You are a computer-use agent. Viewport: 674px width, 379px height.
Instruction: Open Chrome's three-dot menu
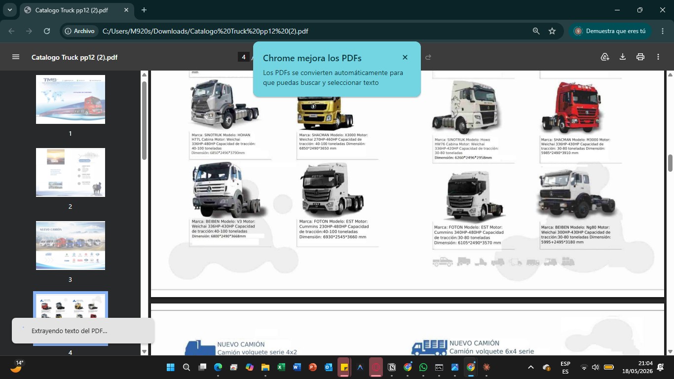[x=662, y=31]
